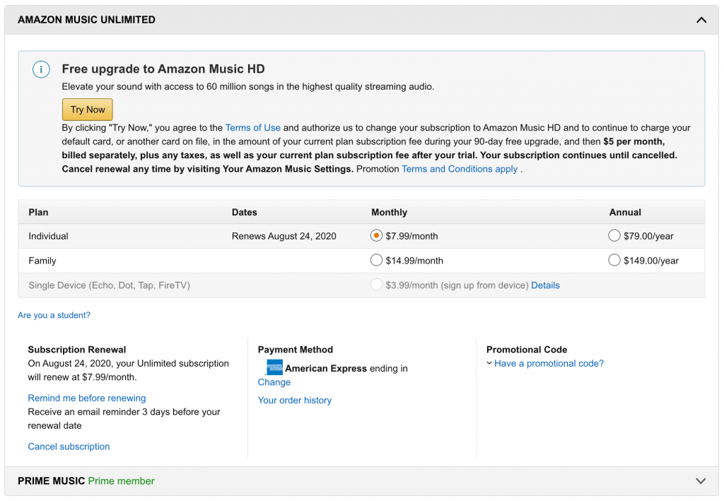Click the Annual column header

625,212
